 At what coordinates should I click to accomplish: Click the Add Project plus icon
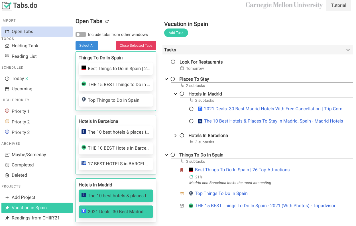pos(7,197)
